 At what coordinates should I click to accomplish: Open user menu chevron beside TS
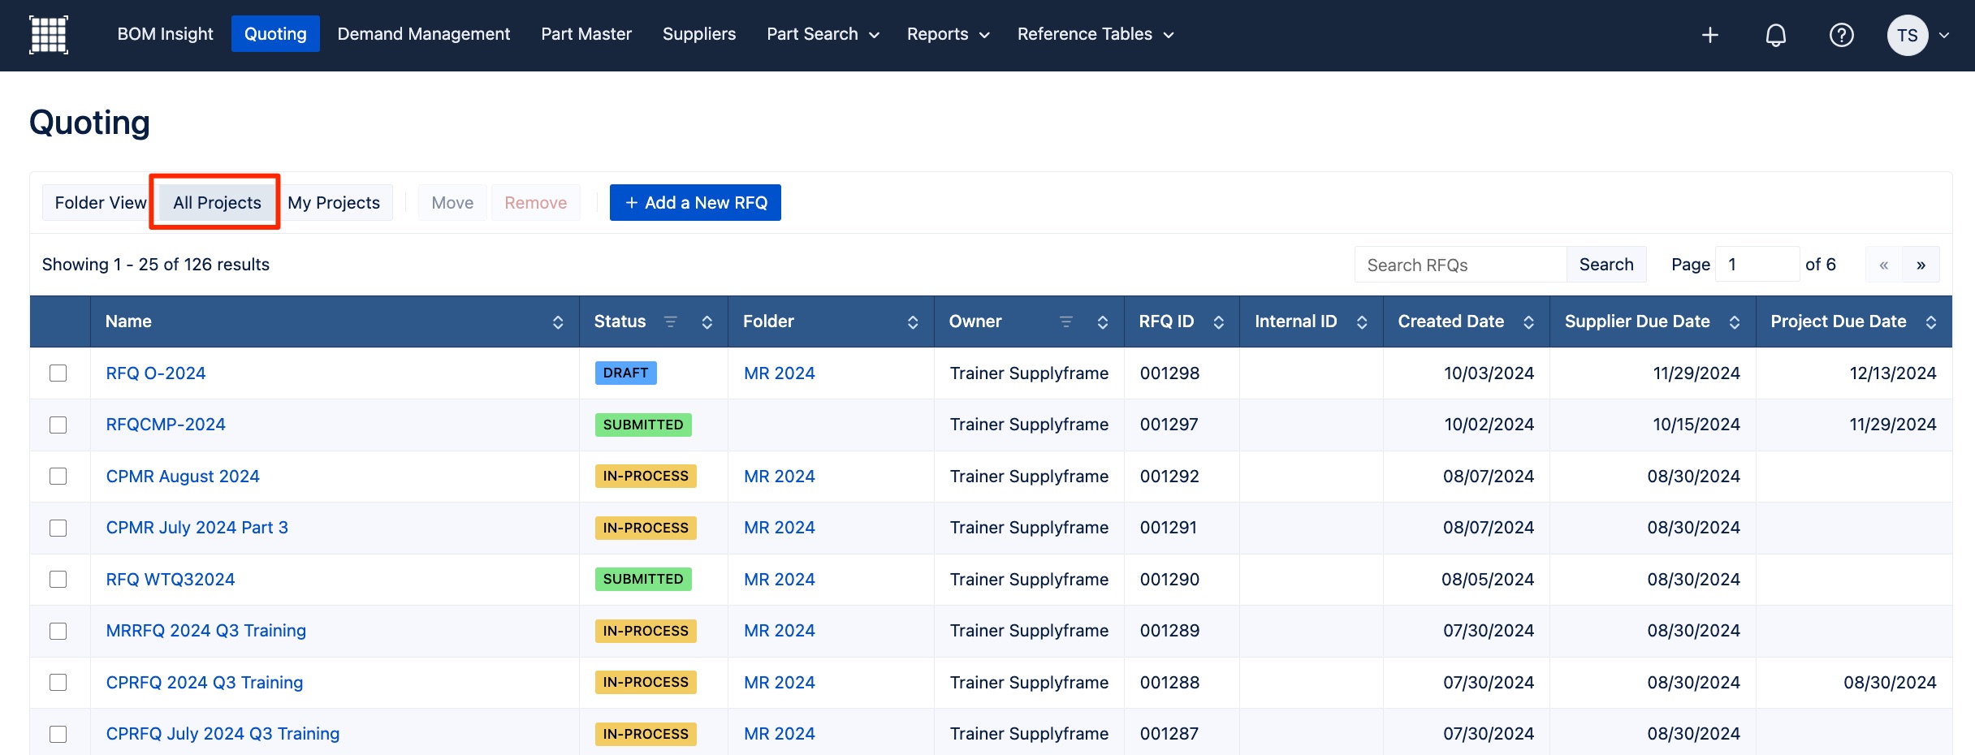(x=1944, y=35)
